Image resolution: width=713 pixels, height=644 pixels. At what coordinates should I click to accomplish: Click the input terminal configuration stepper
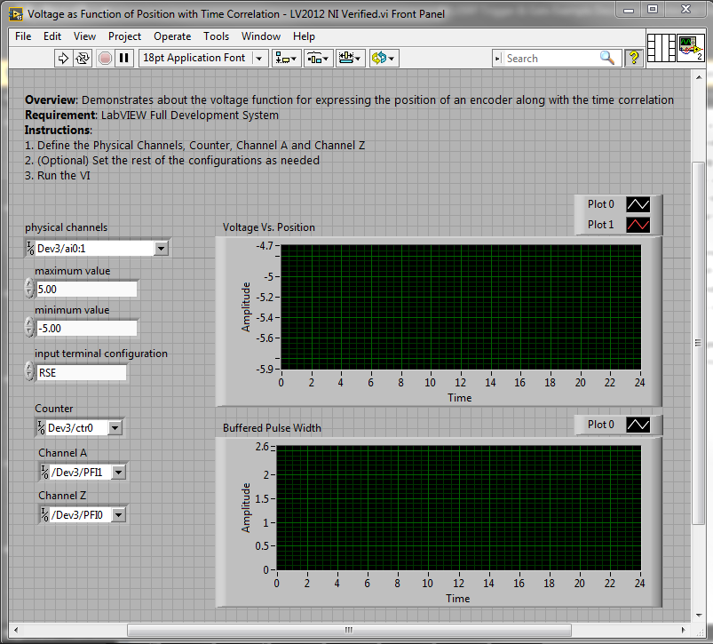coord(29,372)
